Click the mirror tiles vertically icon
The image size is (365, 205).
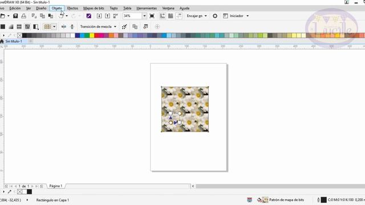[72, 27]
